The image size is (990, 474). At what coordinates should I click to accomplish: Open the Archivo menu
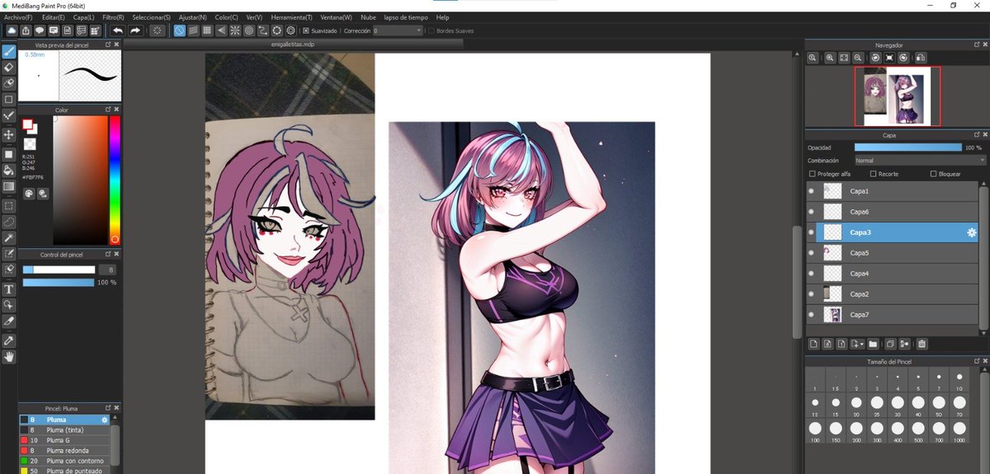(x=18, y=16)
